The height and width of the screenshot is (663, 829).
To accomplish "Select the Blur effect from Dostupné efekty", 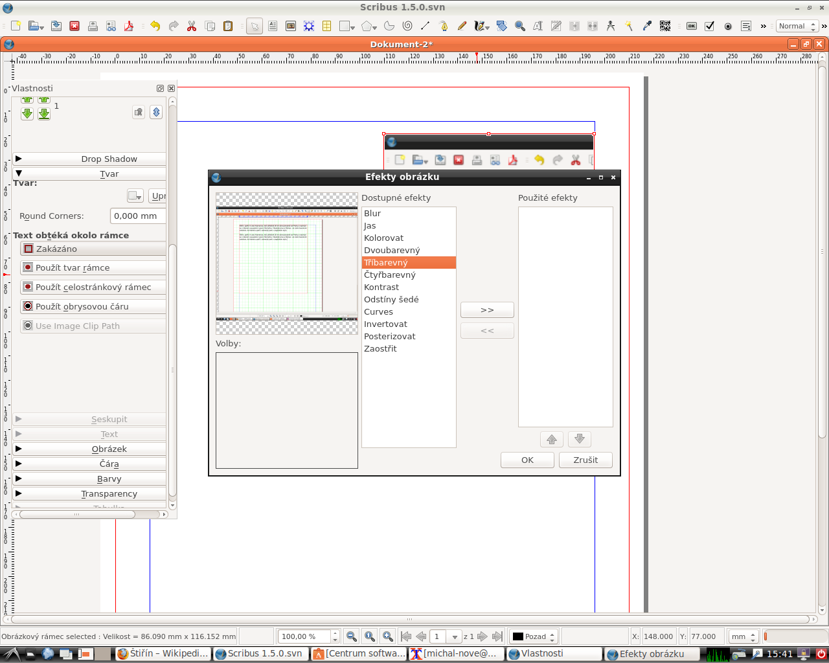I will (372, 213).
